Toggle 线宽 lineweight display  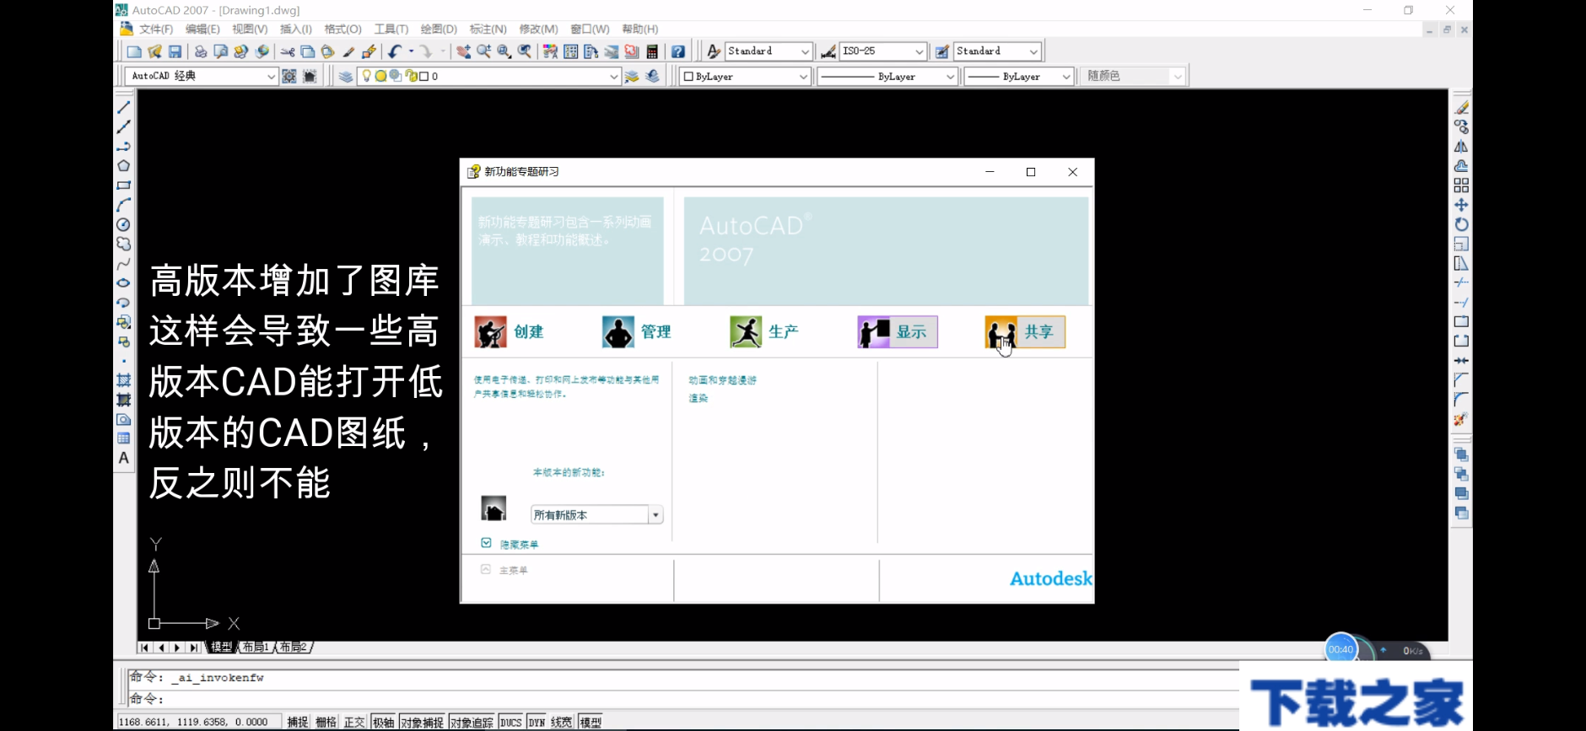[x=562, y=722]
